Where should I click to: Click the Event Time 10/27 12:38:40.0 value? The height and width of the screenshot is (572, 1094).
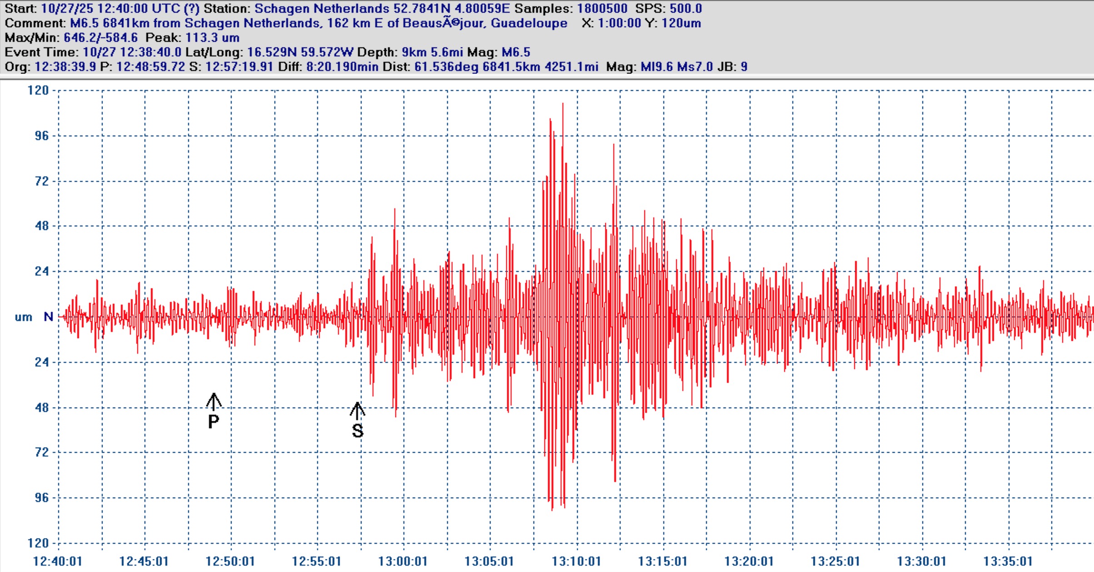coord(132,52)
